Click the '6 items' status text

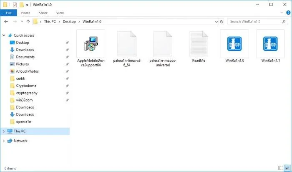pos(10,168)
